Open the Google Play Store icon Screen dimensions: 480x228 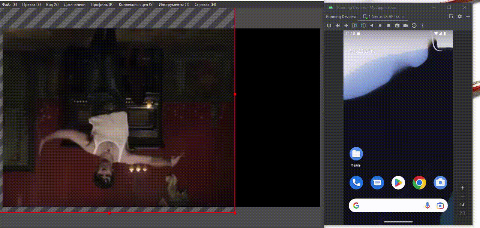[398, 183]
